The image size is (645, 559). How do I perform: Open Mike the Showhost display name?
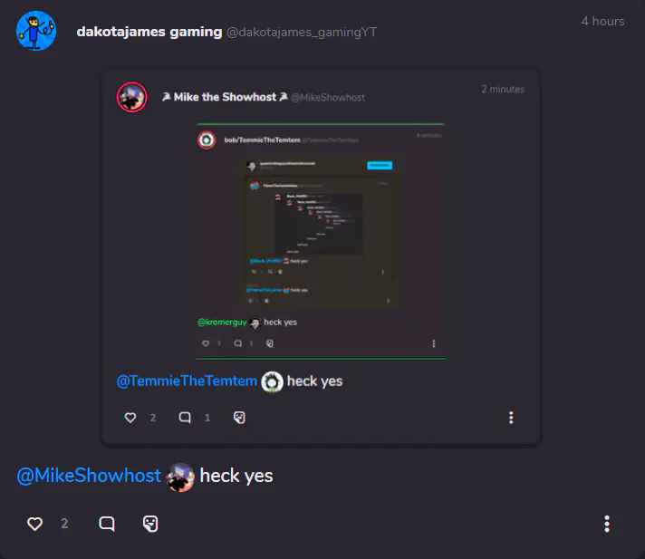225,97
